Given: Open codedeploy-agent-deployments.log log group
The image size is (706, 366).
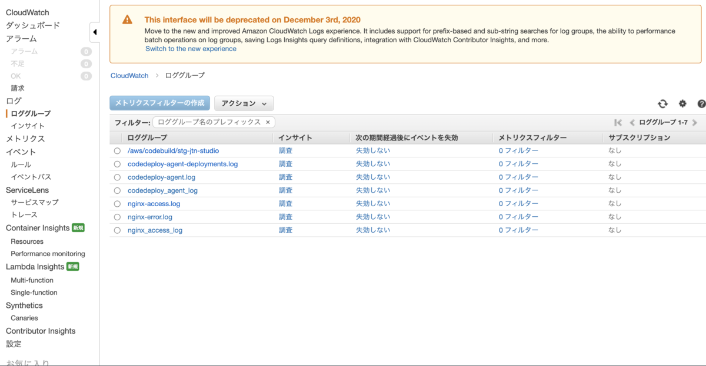Looking at the screenshot, I should 182,164.
